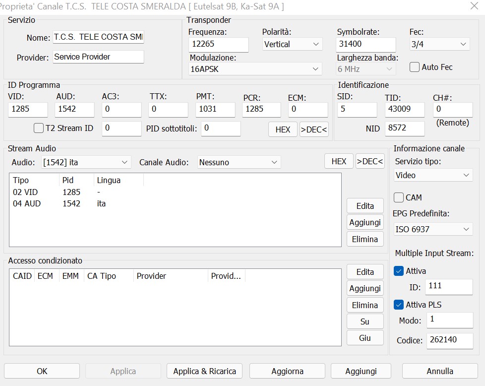Click the Provider input field

[x=98, y=57]
